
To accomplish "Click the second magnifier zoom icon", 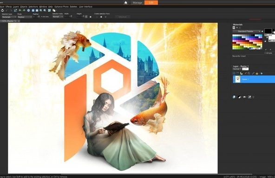I will coord(45,11).
